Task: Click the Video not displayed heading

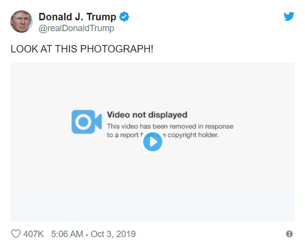Action: point(147,115)
